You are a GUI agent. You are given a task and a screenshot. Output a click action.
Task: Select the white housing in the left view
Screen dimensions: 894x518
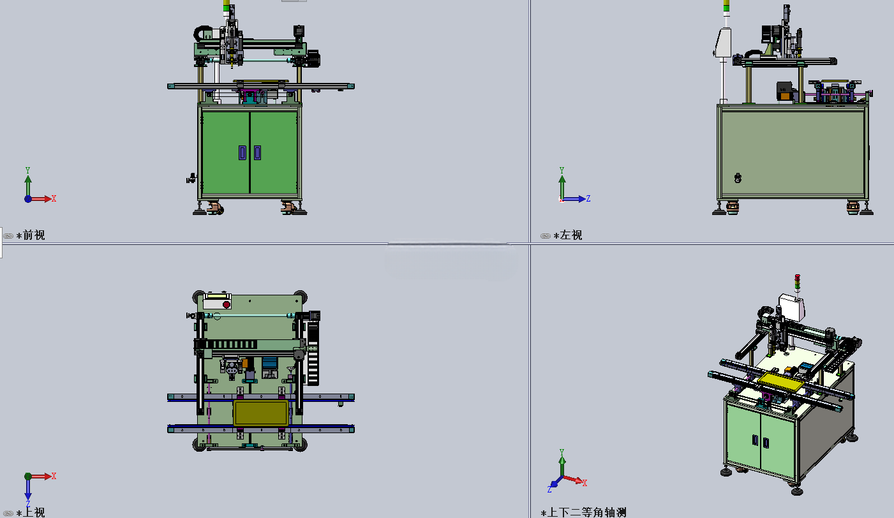(723, 42)
